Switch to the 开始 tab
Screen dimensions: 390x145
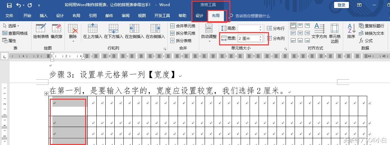pyautogui.click(x=27, y=16)
